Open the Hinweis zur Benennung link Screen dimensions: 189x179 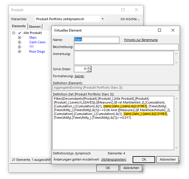141,40
